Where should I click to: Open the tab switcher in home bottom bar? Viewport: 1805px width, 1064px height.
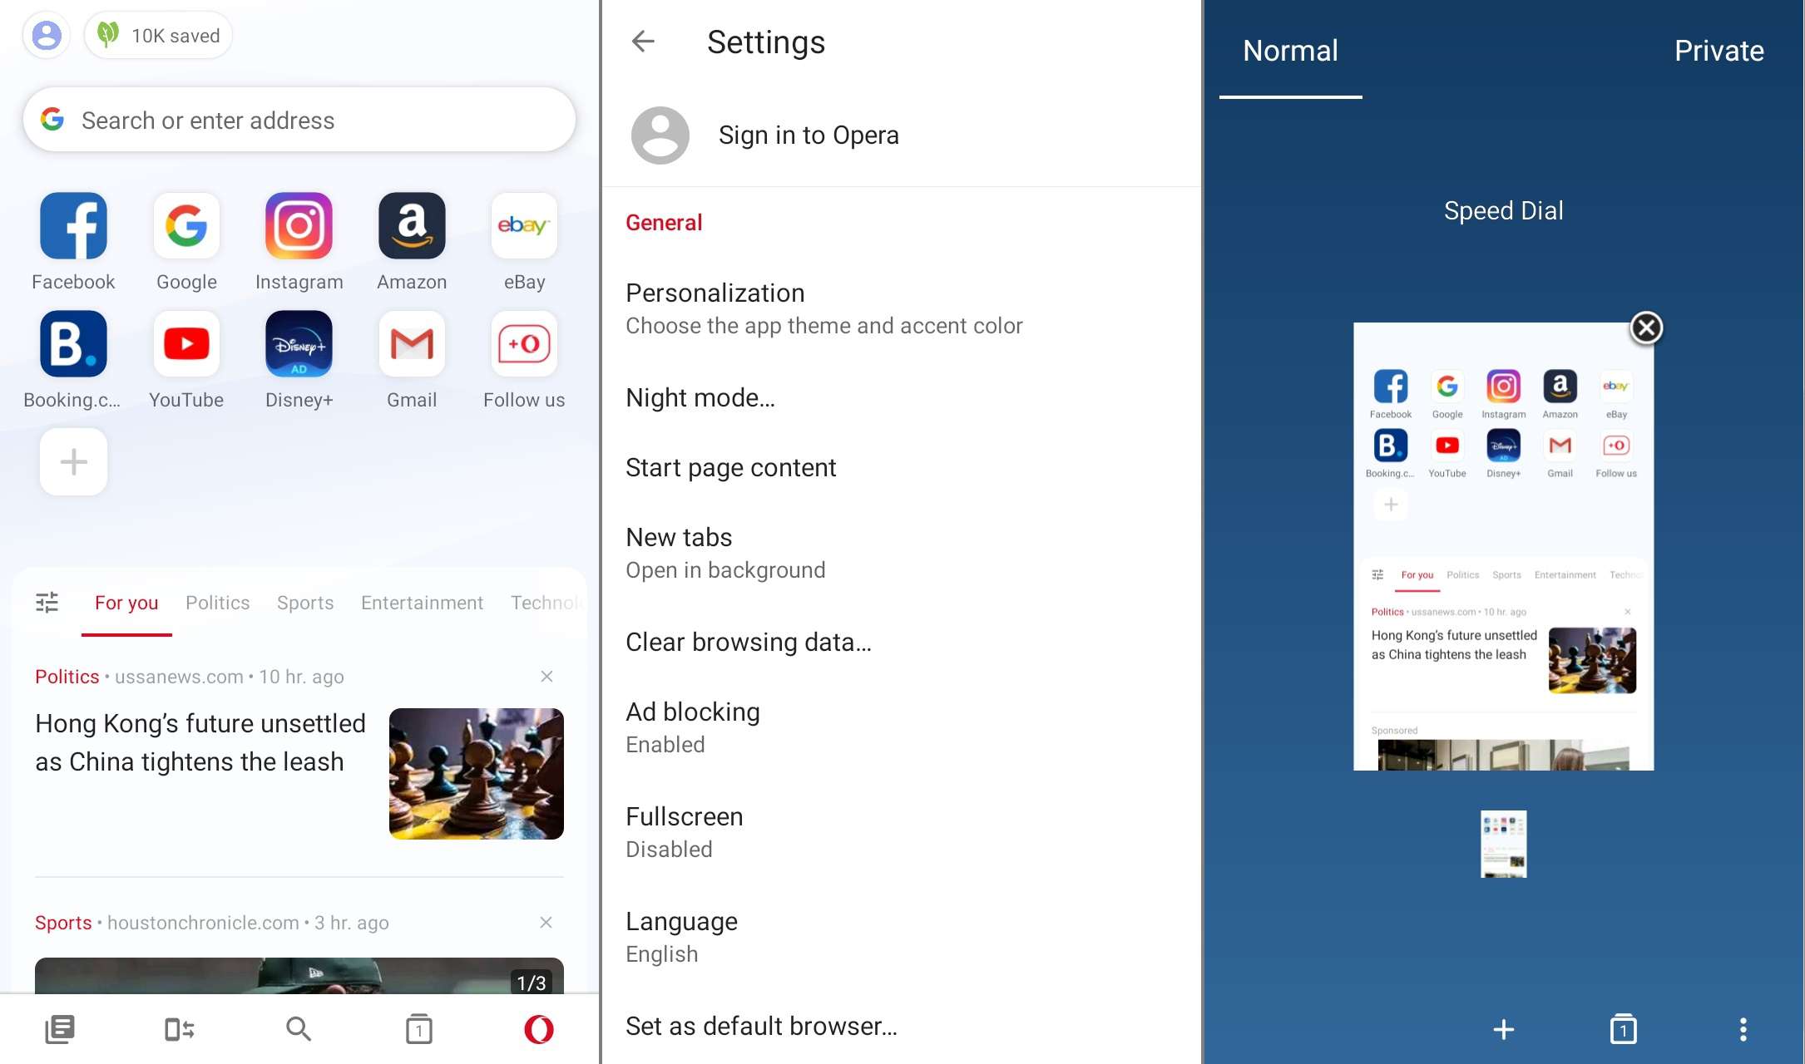tap(418, 1029)
